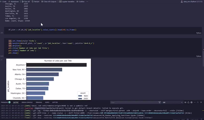
Task: Switch to the OUTPUT panel tab
Action: click(x=16, y=102)
